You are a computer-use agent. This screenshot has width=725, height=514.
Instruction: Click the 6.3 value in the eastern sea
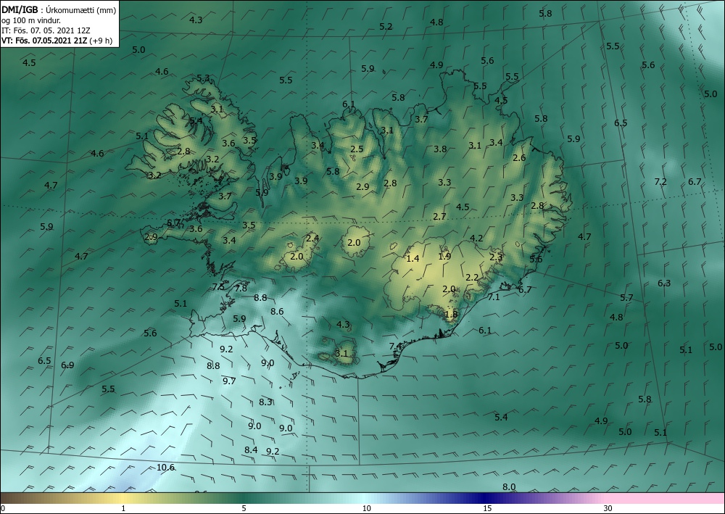pyautogui.click(x=664, y=283)
